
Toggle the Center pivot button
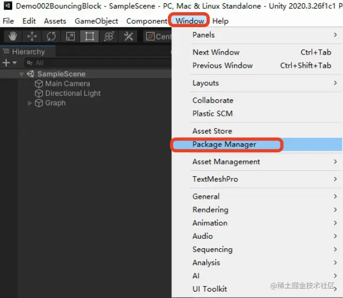coord(158,36)
